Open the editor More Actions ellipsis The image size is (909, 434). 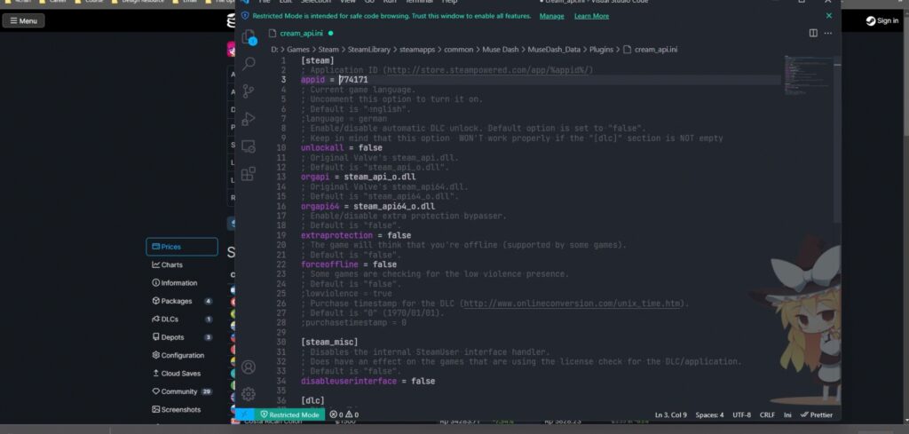point(828,33)
